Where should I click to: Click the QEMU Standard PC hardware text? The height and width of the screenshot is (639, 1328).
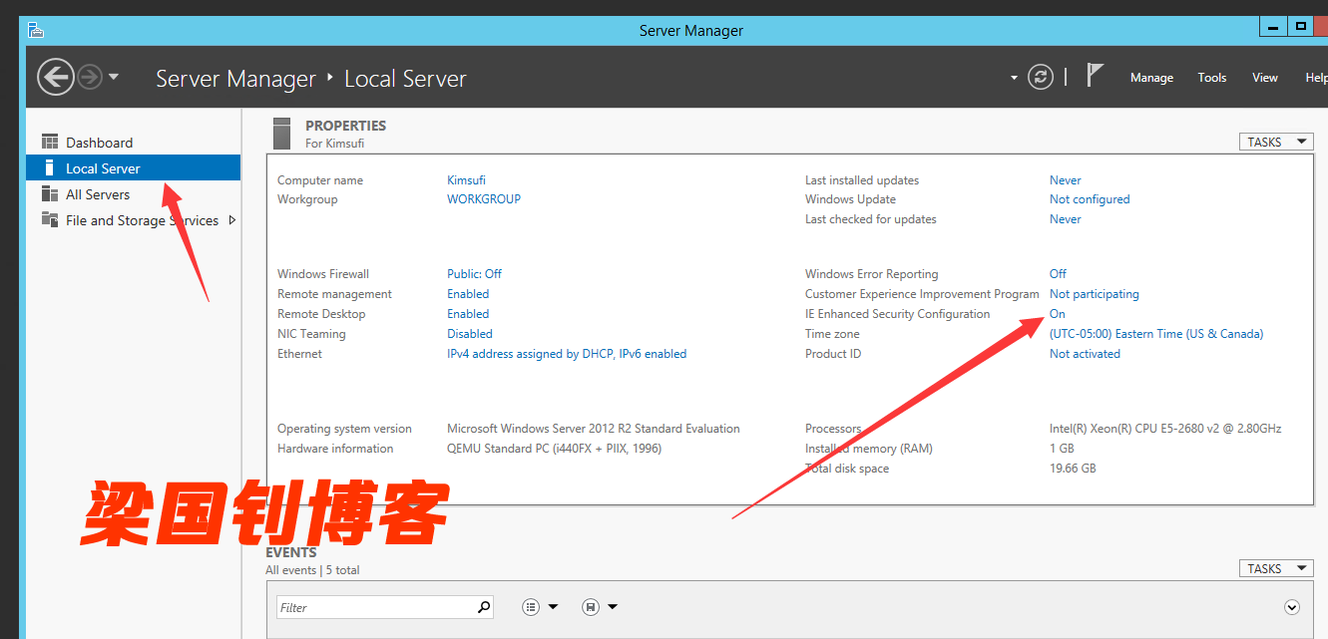pyautogui.click(x=554, y=449)
